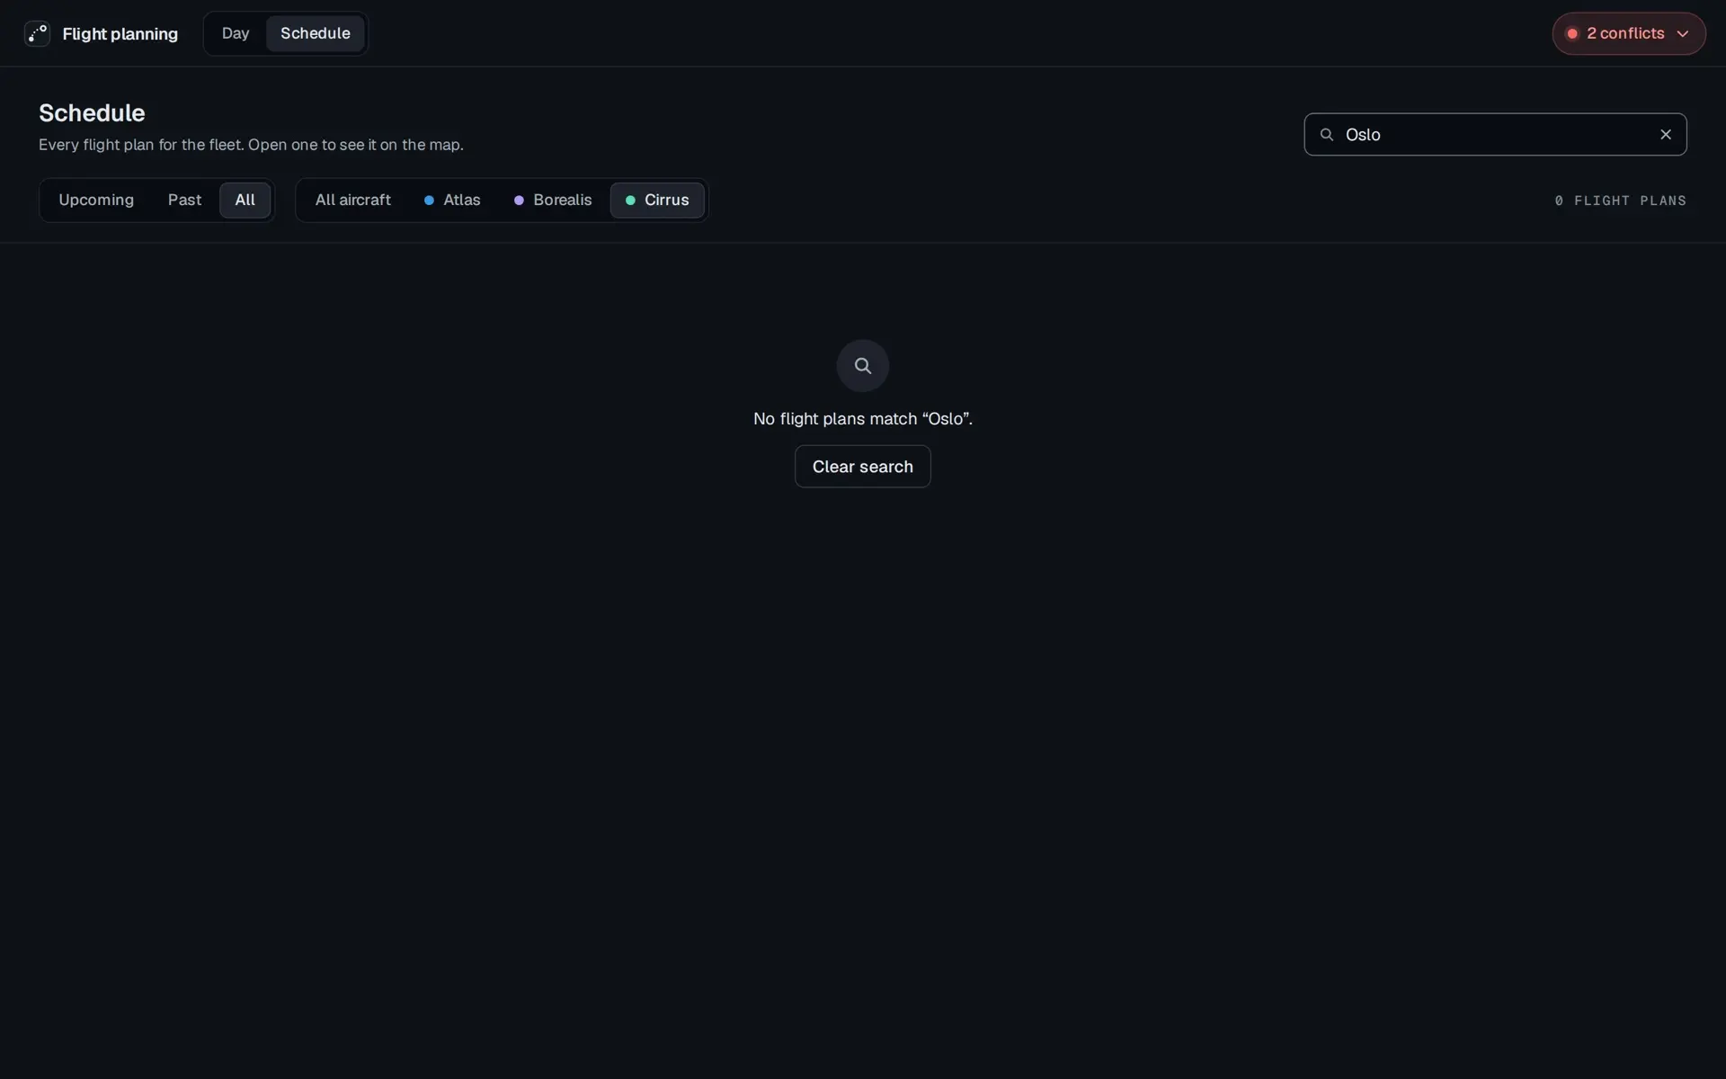Toggle the Cirrus aircraft filter
Screen dimensions: 1726x1079
click(x=657, y=200)
